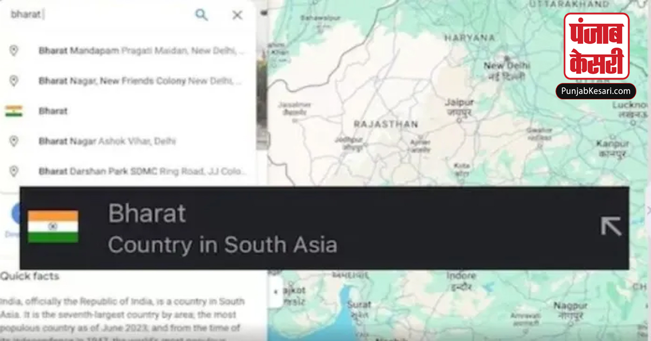651x341 pixels.
Task: Pick Bharat Nagar Ashok Vihar, Delhi suggestion
Action: (128, 141)
